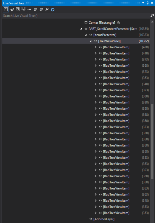Click the count value (418)
Image resolution: width=155 pixels, height=223 pixels.
point(145,53)
